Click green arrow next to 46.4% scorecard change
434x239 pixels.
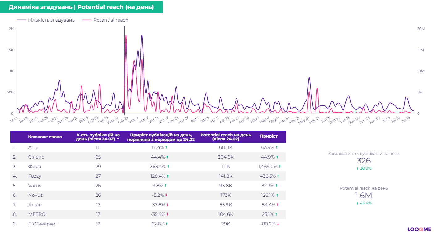(357, 204)
